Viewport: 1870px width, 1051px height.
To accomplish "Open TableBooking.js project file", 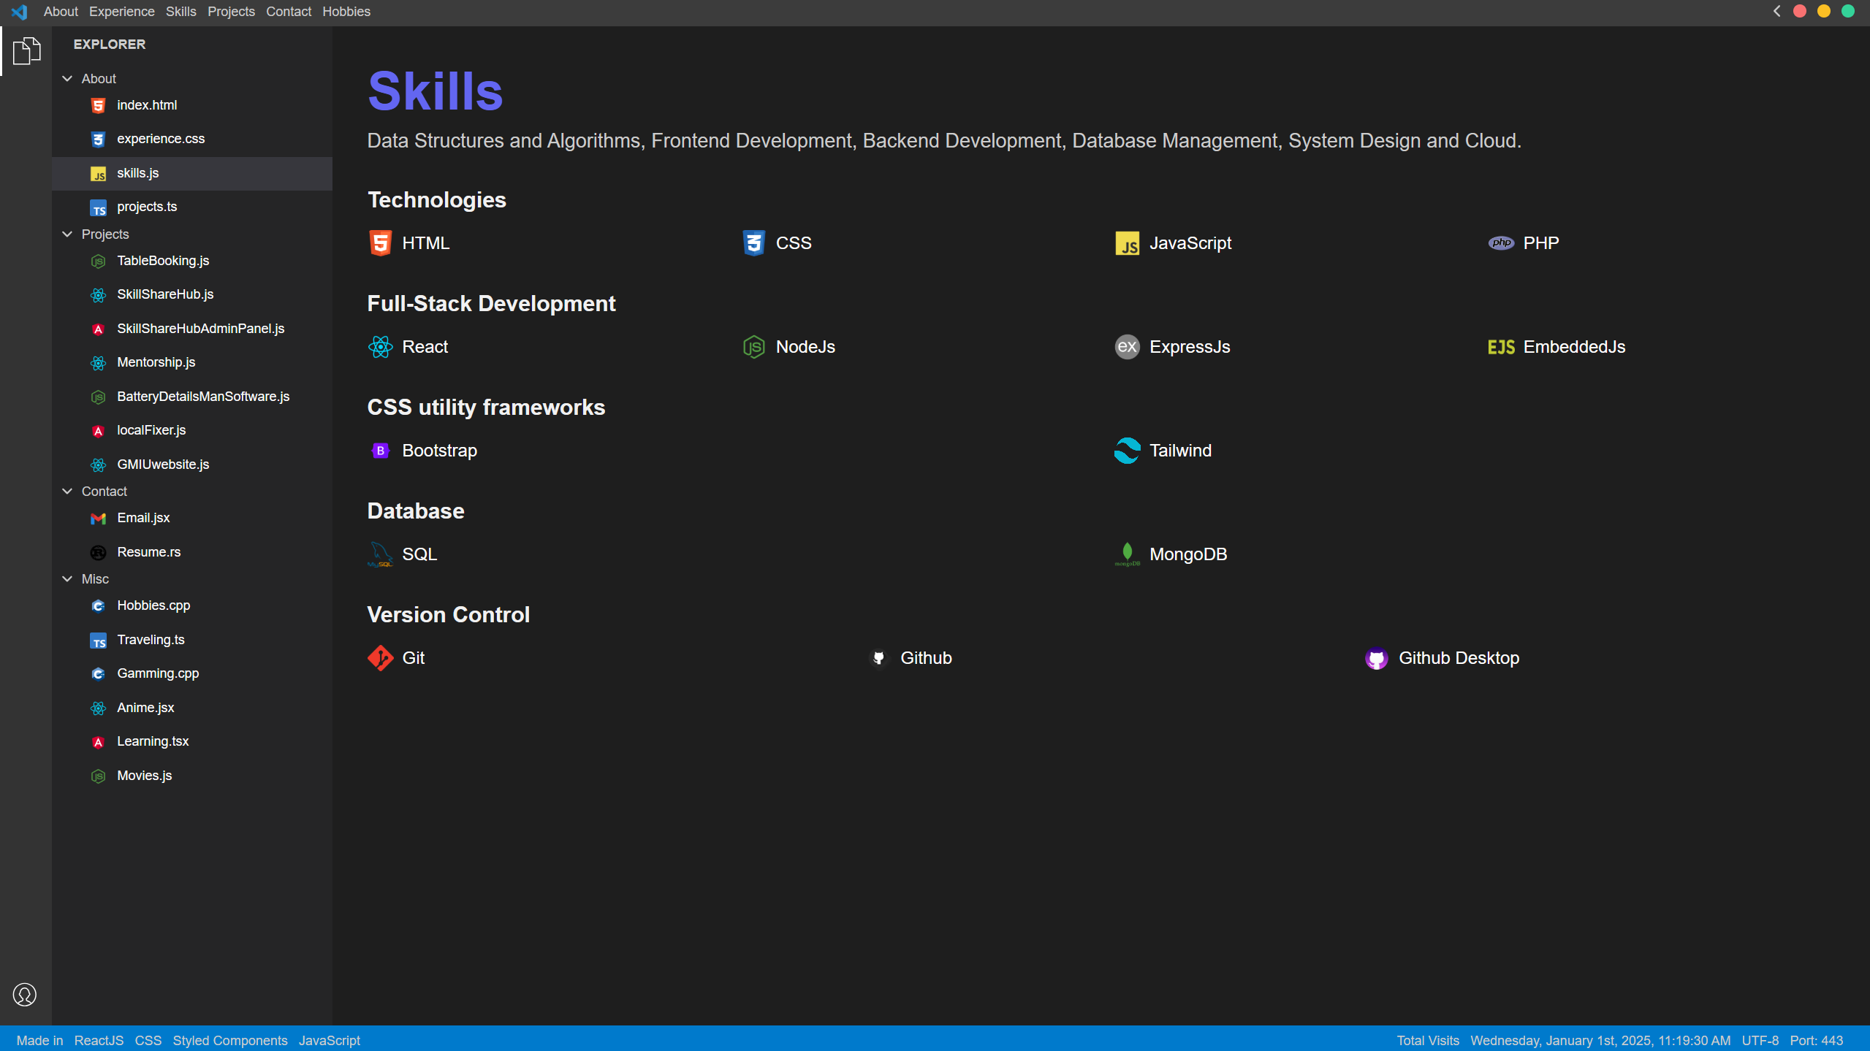I will point(192,261).
